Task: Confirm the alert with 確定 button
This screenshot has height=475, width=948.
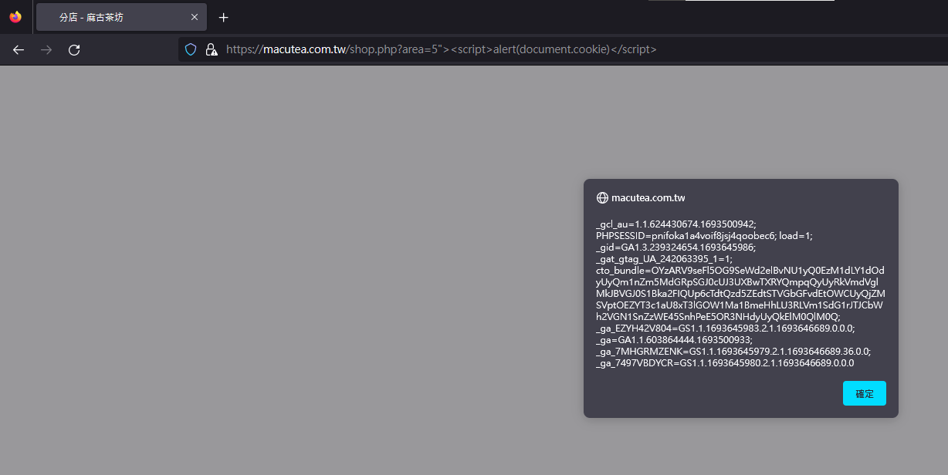Action: point(865,393)
